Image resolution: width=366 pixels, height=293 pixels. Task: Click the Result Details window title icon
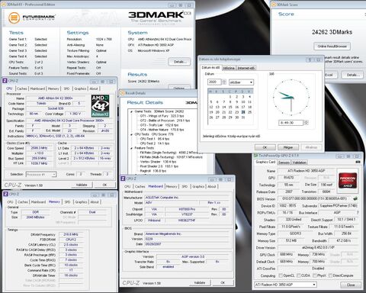[122, 93]
